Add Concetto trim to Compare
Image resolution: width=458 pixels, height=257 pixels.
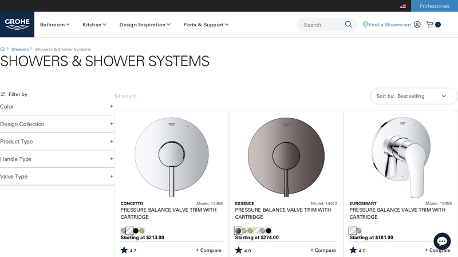tap(208, 250)
